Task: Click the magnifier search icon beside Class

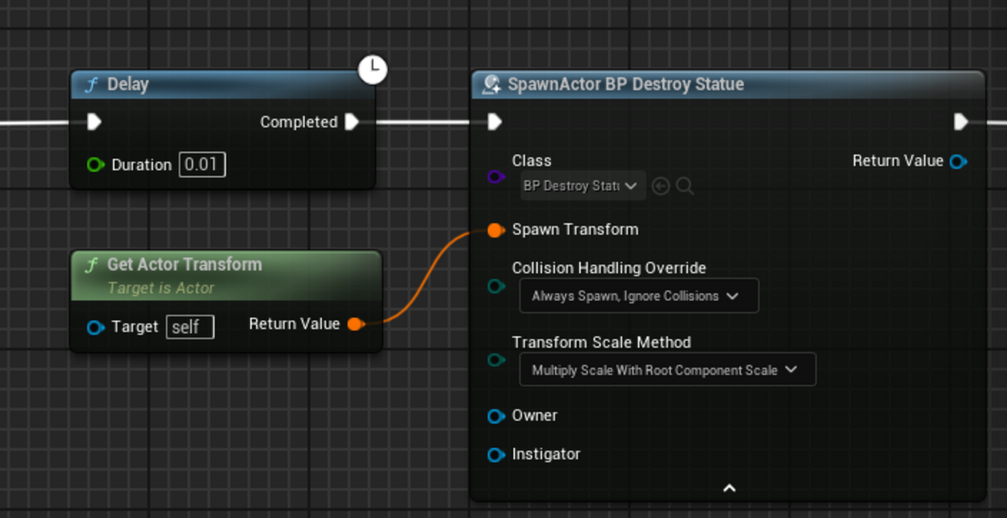Action: point(685,186)
